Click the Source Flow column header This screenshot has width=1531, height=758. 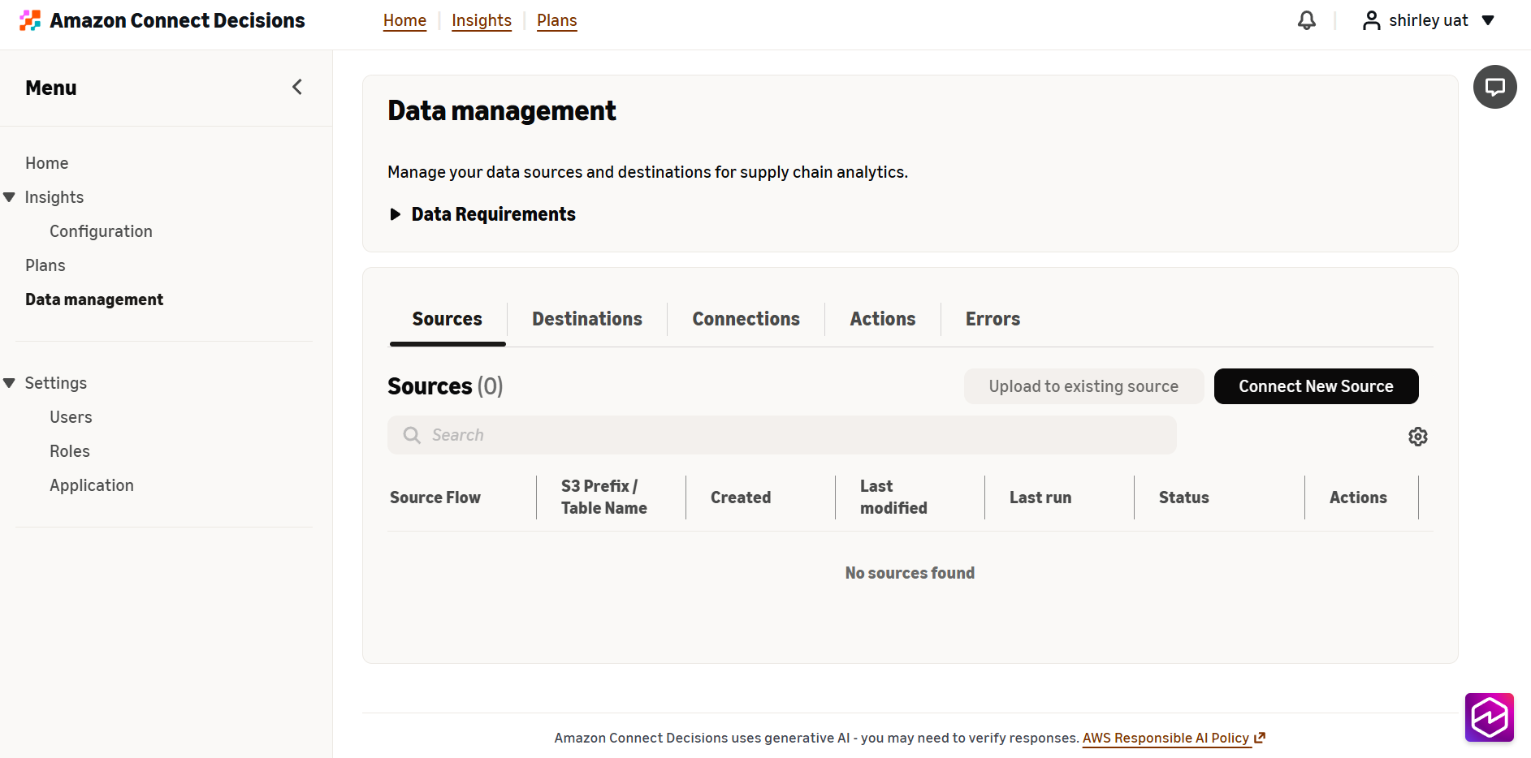pos(435,497)
